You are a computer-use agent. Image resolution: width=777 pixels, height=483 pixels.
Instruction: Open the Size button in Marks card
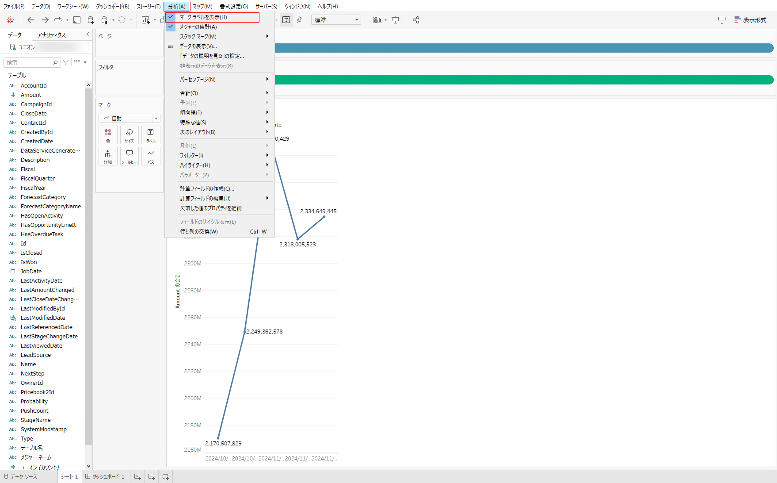click(129, 135)
